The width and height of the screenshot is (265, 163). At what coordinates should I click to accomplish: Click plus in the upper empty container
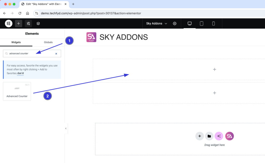tap(215, 69)
